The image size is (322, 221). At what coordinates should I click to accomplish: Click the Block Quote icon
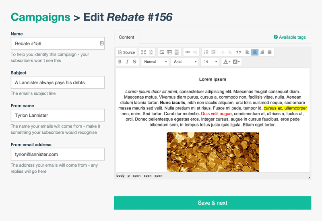(x=238, y=52)
